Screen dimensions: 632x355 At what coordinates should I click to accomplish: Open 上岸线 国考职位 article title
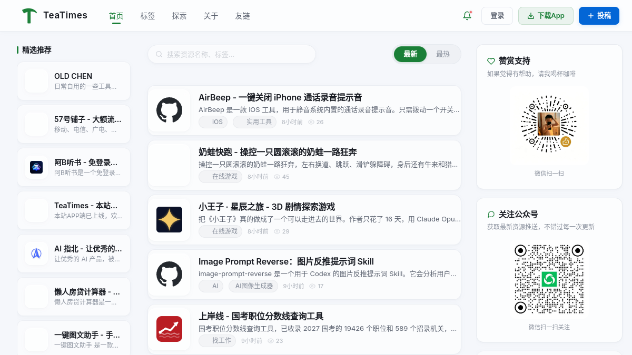pos(261,316)
